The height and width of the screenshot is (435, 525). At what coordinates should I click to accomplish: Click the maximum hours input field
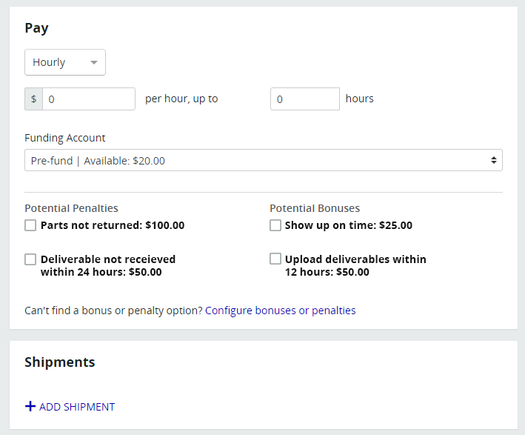(305, 99)
